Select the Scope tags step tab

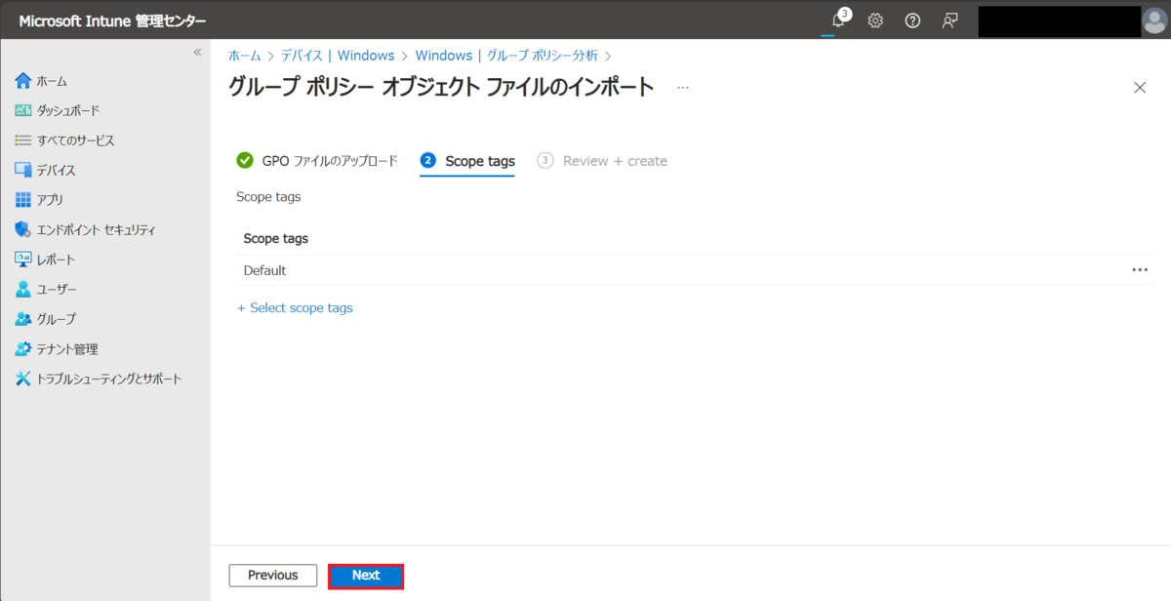point(467,161)
